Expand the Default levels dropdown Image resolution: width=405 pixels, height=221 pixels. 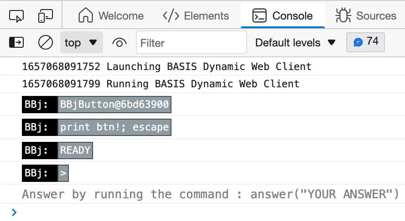[295, 43]
